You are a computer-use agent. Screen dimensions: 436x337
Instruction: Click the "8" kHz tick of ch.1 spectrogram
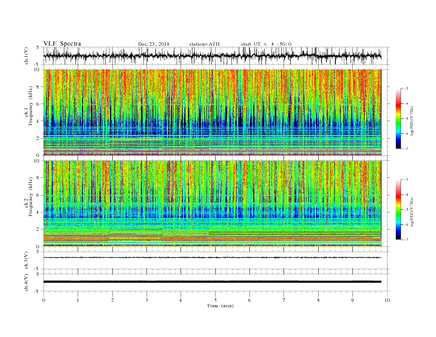pos(38,87)
